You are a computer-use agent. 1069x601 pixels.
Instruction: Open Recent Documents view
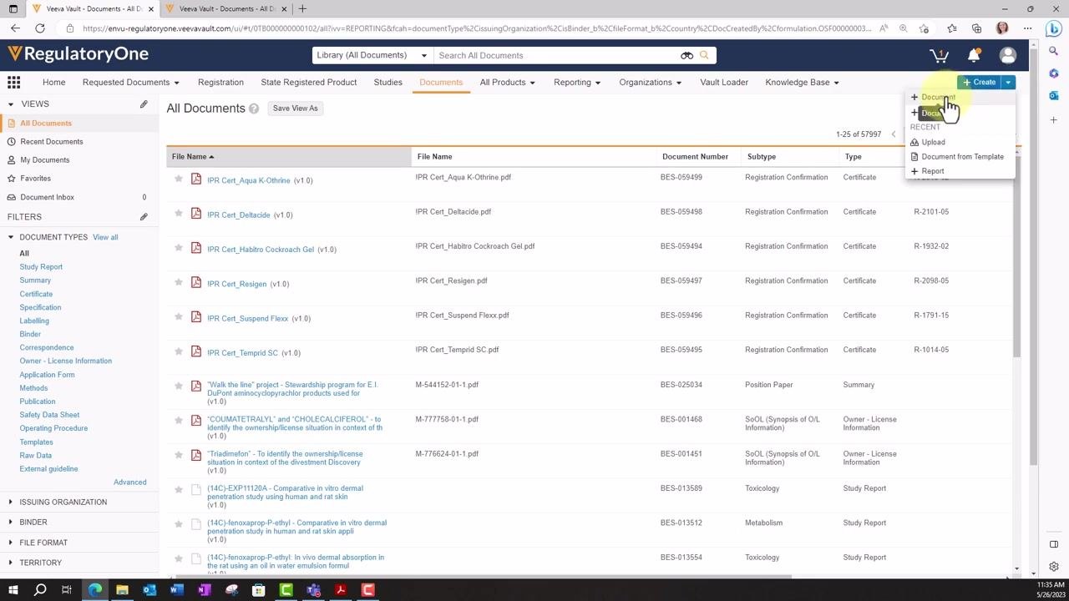coord(52,142)
